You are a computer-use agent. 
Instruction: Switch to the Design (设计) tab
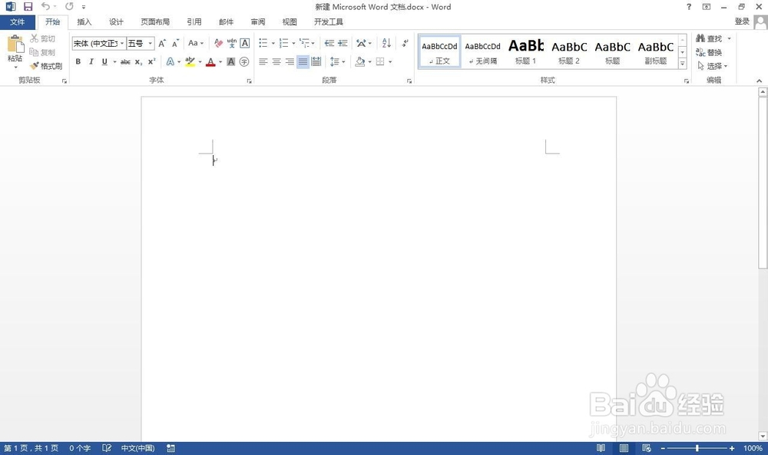[116, 22]
